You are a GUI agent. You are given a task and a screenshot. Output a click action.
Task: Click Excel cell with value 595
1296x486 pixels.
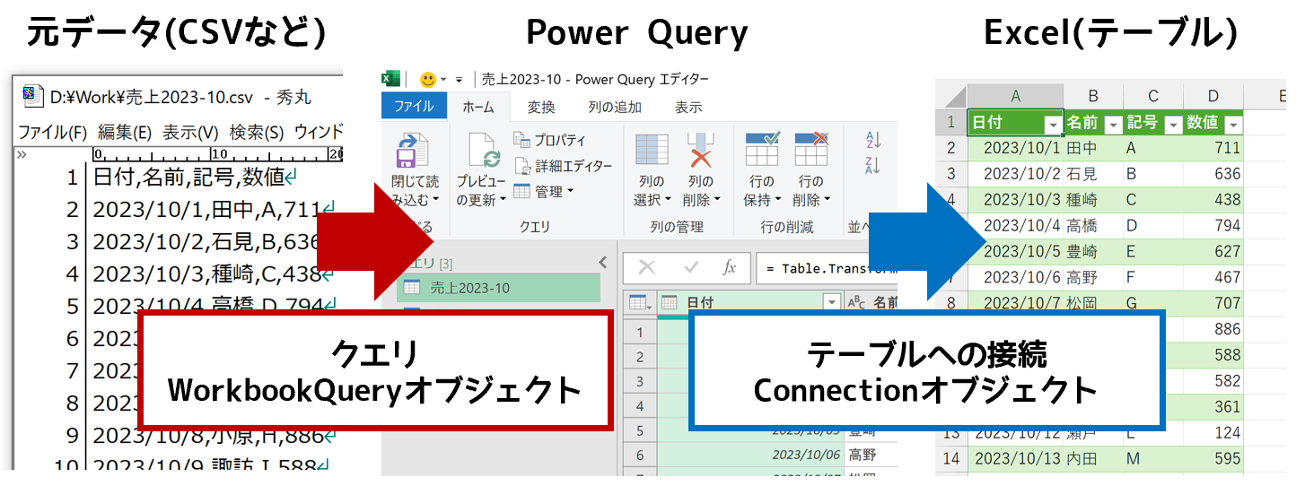[1213, 458]
